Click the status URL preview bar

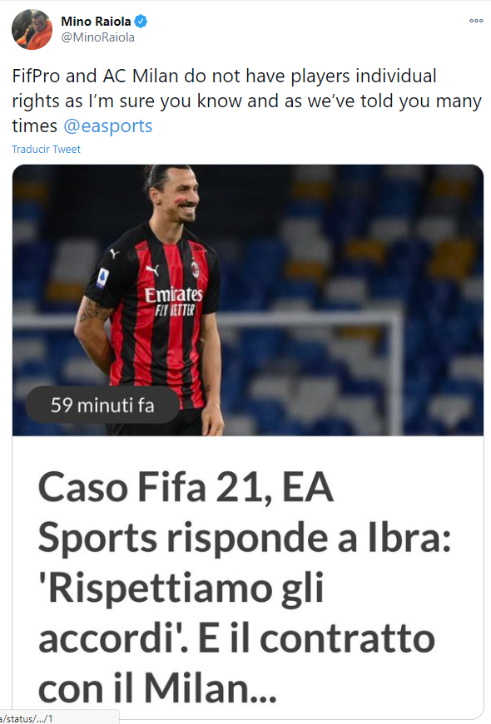(59, 717)
